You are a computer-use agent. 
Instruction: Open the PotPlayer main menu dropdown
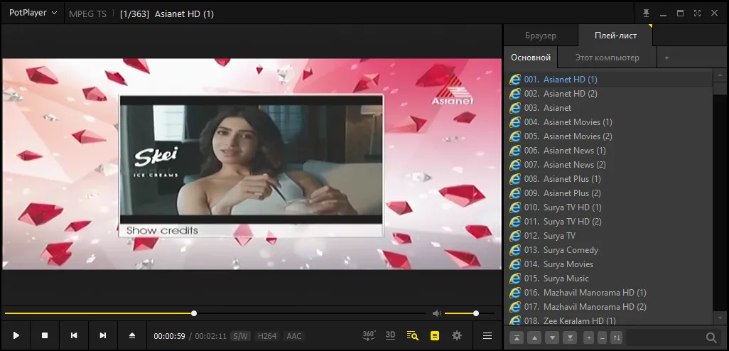pos(33,13)
